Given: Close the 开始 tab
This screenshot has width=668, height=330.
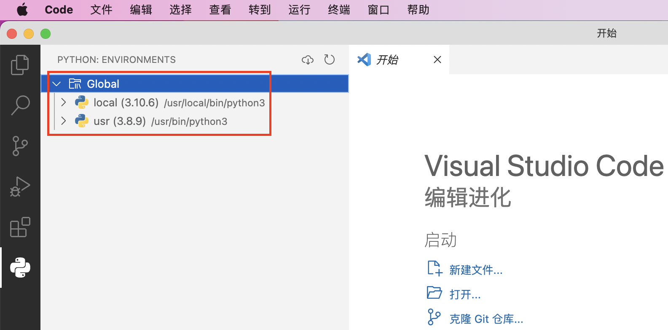Looking at the screenshot, I should 437,60.
